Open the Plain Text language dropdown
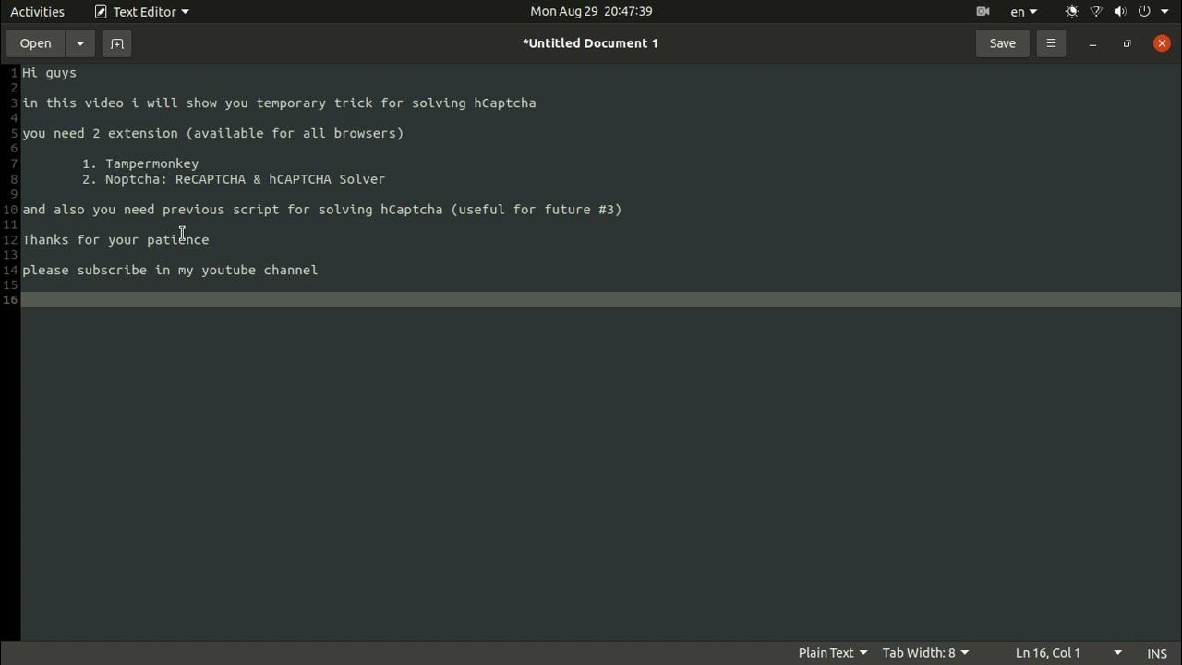The height and width of the screenshot is (665, 1182). click(x=832, y=653)
